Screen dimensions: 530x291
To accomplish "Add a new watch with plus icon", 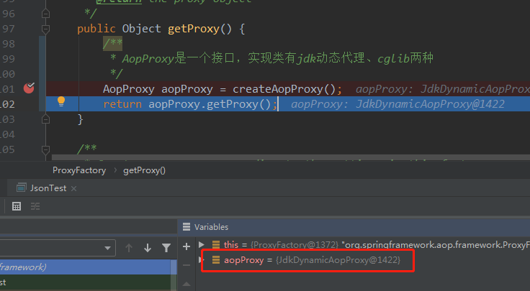I will [187, 246].
